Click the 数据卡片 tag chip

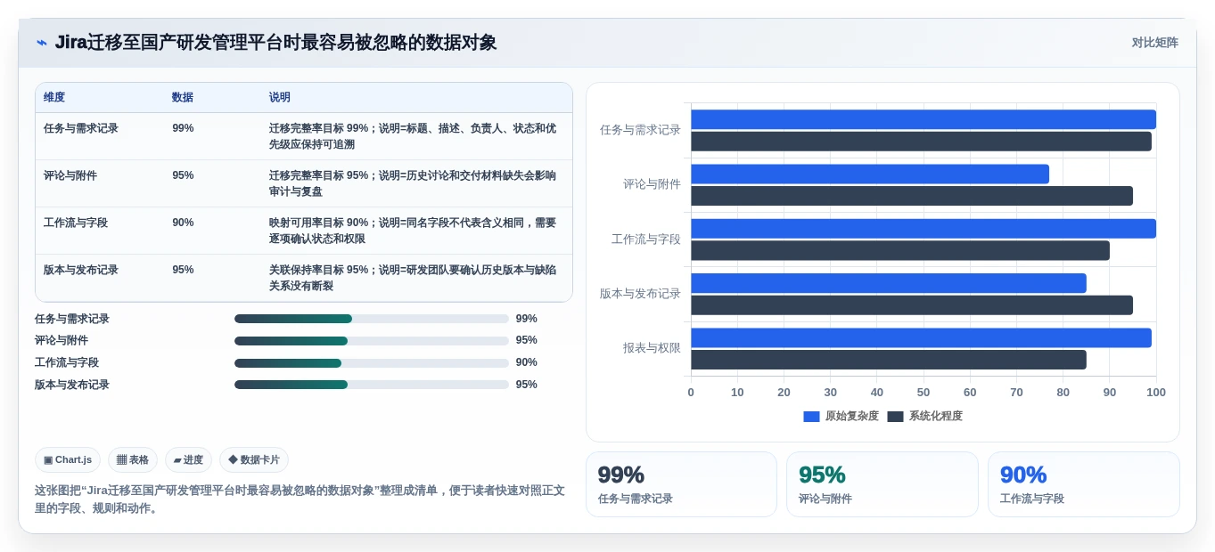(x=254, y=459)
